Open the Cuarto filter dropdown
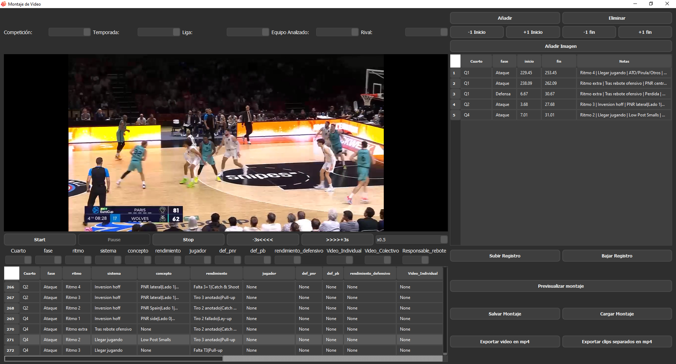The width and height of the screenshot is (676, 364). (x=18, y=260)
